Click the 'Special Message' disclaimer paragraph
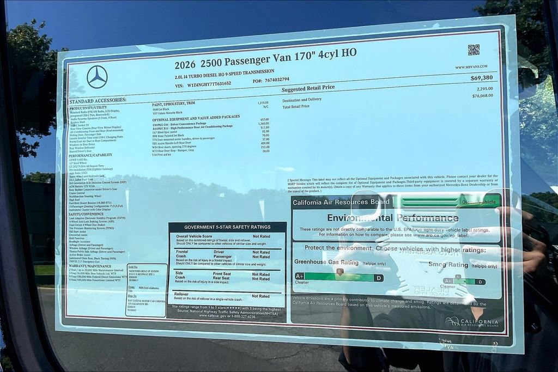The height and width of the screenshot is (372, 558). coord(393,183)
